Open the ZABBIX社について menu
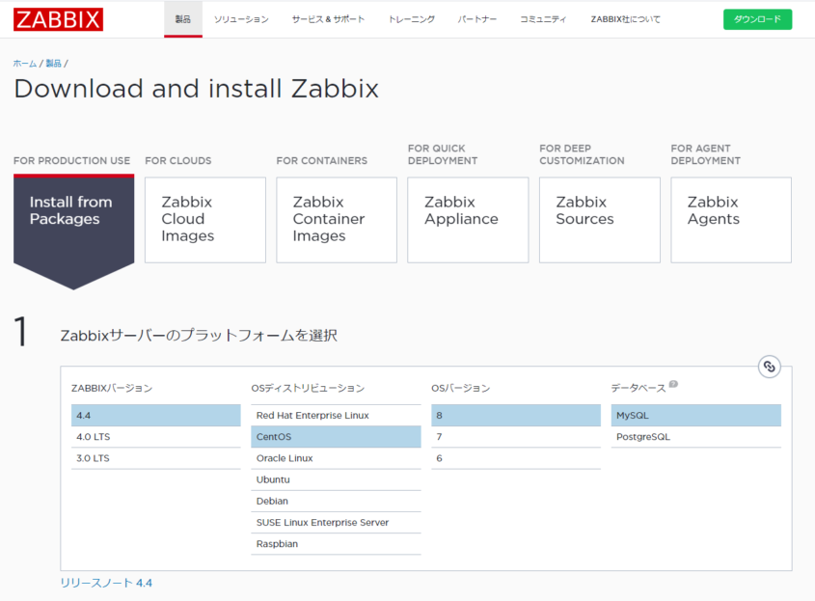 pos(626,18)
